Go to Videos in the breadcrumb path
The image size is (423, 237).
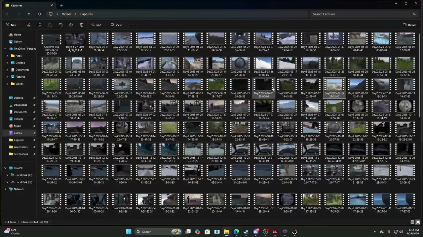point(66,14)
